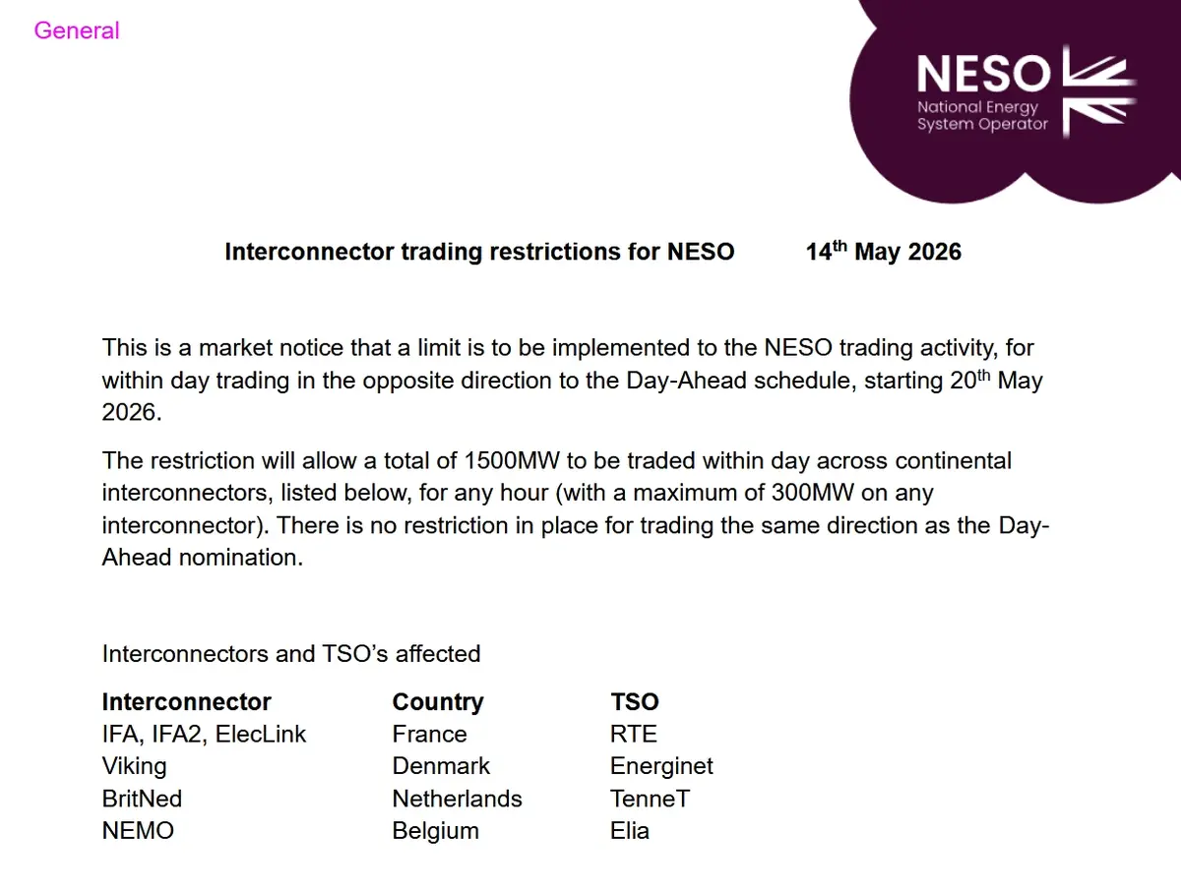Screen dimensions: 1181x889
Task: Click the TSO column header
Action: [635, 702]
